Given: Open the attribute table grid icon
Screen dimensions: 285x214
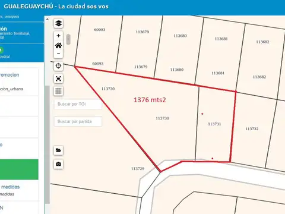Looking at the screenshot, I should [x=58, y=91].
